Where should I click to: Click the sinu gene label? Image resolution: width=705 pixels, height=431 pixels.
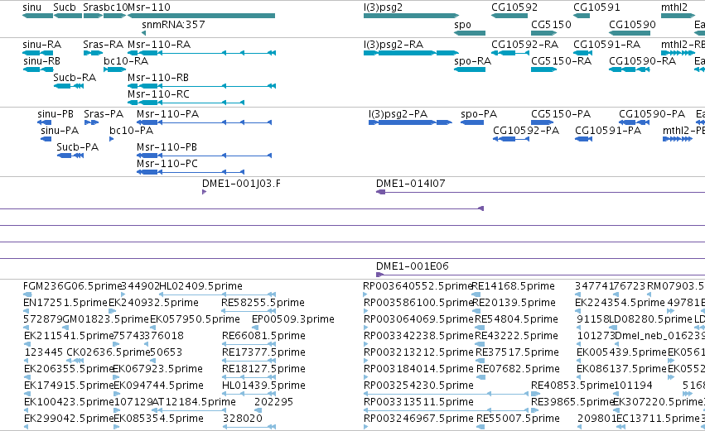(32, 7)
